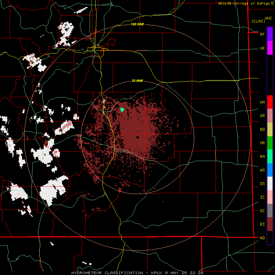Screen dimensions: 275x275
Task: Click the black radar site dot
Action: [137, 137]
